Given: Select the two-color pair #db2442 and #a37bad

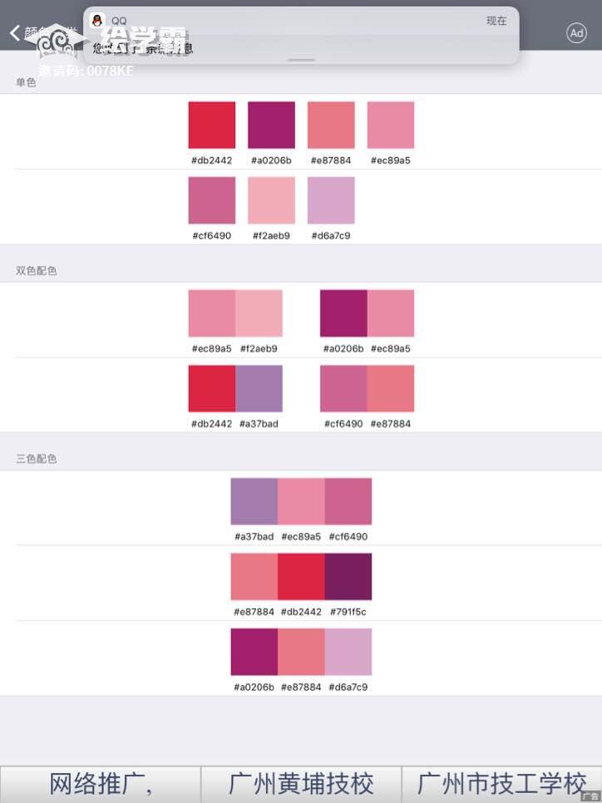Looking at the screenshot, I should coord(235,388).
